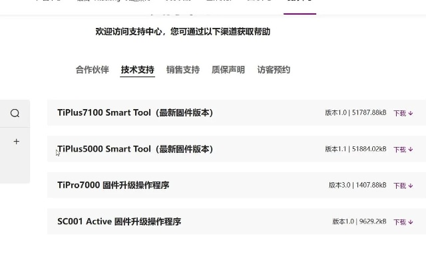Switch to the 合作伙伴 tab
Viewport: 426px width, 266px height.
[x=92, y=70]
